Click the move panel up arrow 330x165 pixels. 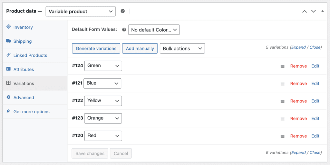[x=305, y=11]
